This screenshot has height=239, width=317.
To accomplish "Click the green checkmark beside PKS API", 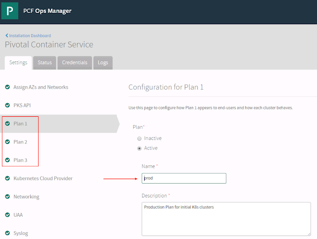I will 7,105.
